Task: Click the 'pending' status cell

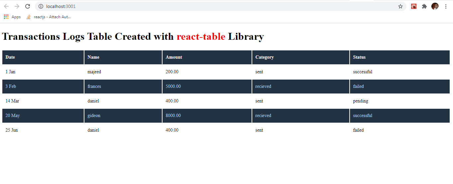Action: click(400, 101)
